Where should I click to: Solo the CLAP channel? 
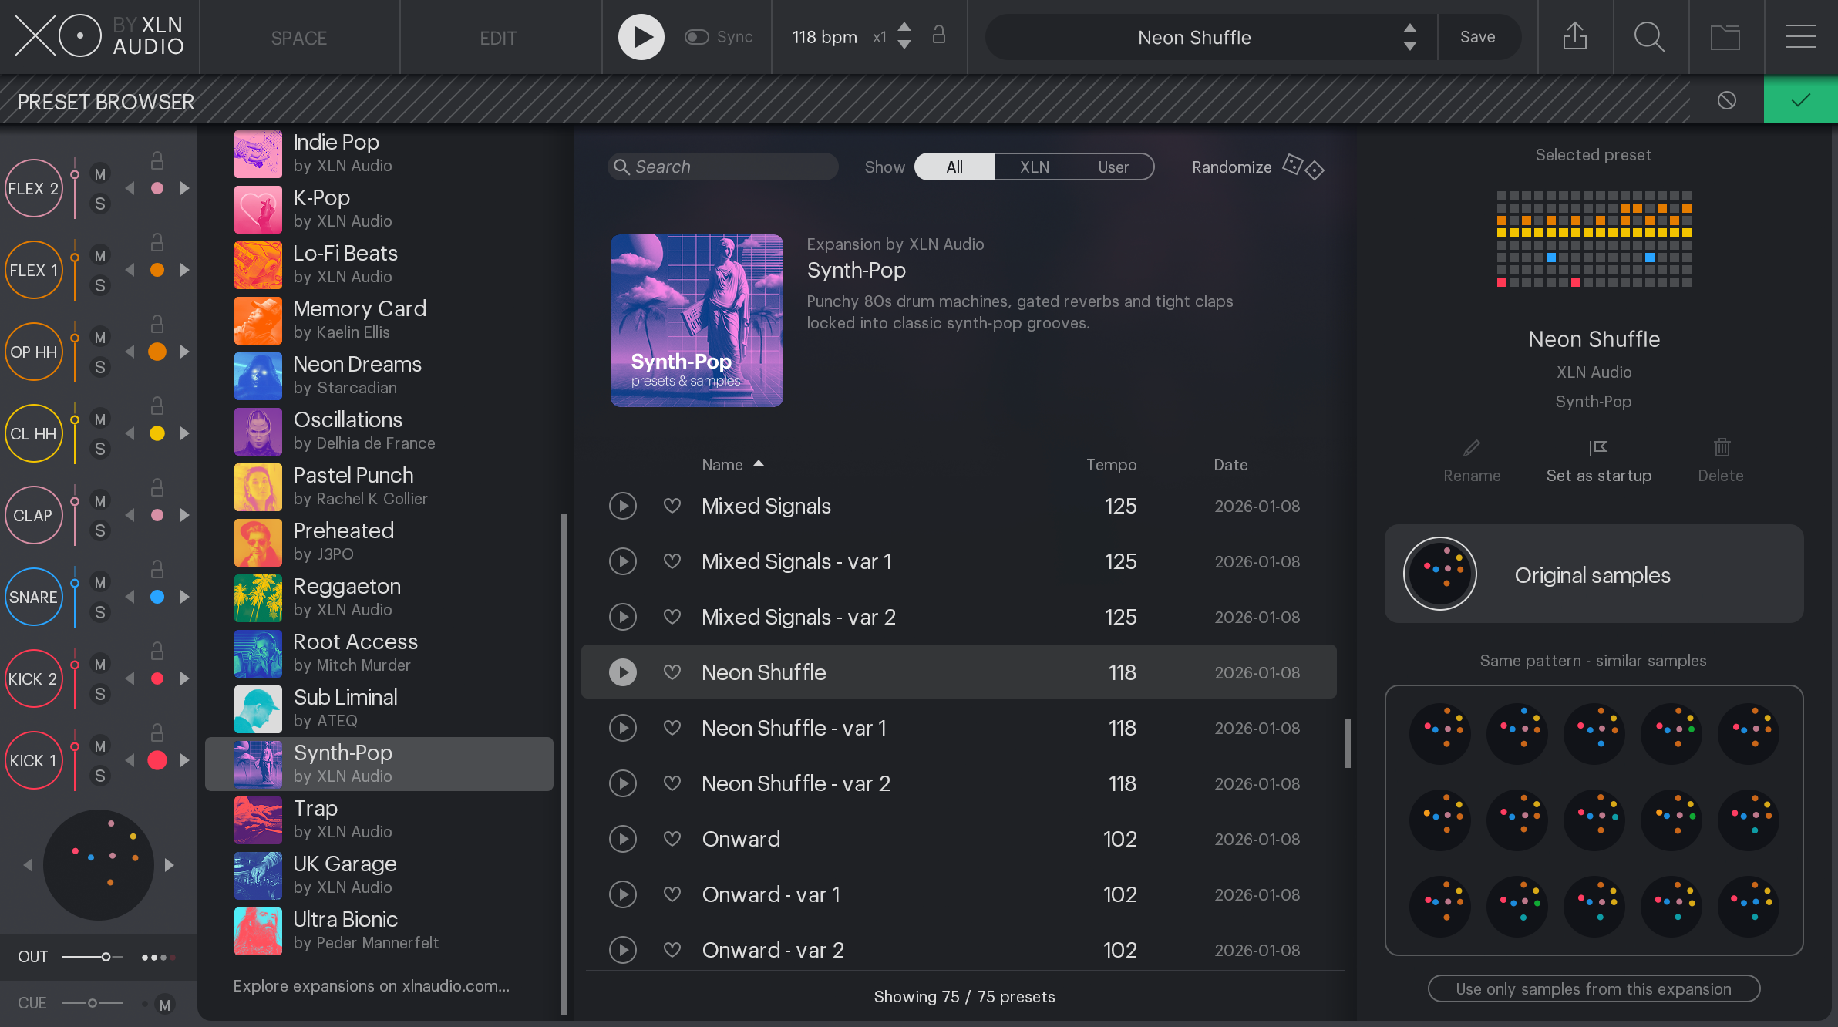tap(99, 530)
